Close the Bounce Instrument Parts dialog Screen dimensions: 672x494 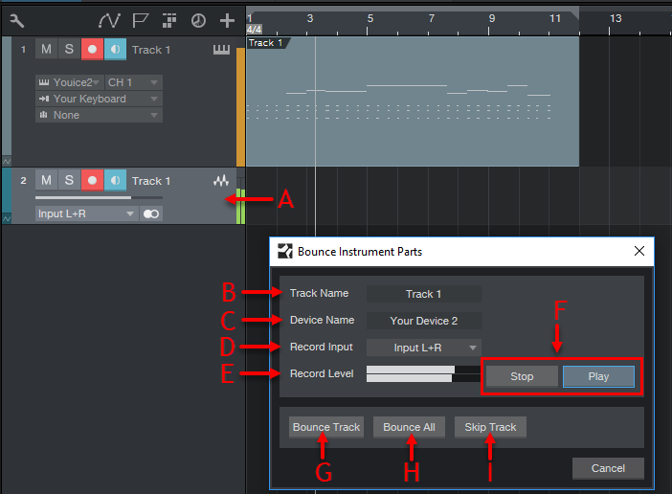pos(639,251)
